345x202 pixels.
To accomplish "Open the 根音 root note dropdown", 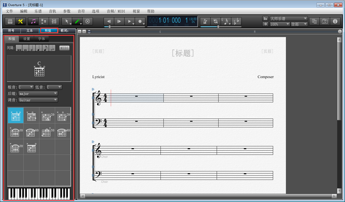I will (x=26, y=87).
